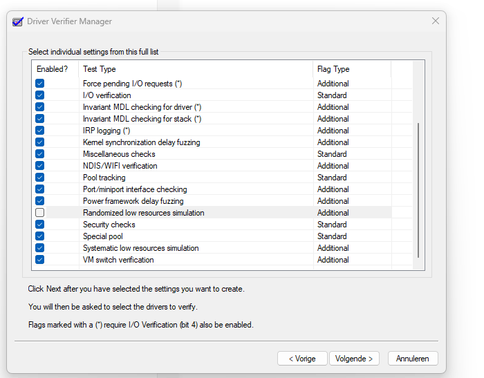Sort list by Enabled? column header

(x=53, y=69)
